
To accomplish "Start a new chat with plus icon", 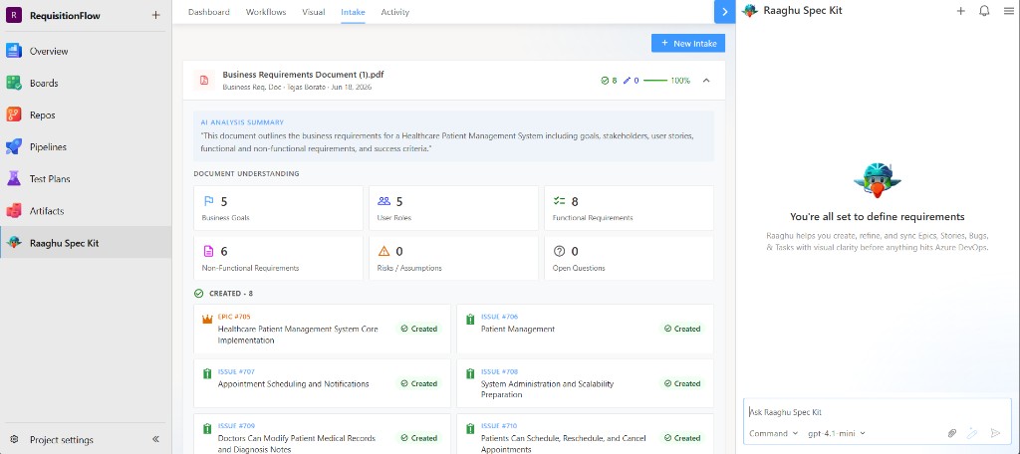I will (961, 10).
